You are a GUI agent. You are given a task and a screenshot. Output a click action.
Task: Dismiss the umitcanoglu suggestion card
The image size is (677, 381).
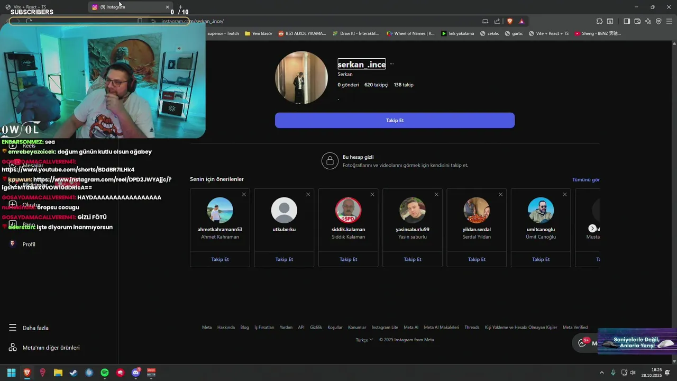[x=565, y=195]
